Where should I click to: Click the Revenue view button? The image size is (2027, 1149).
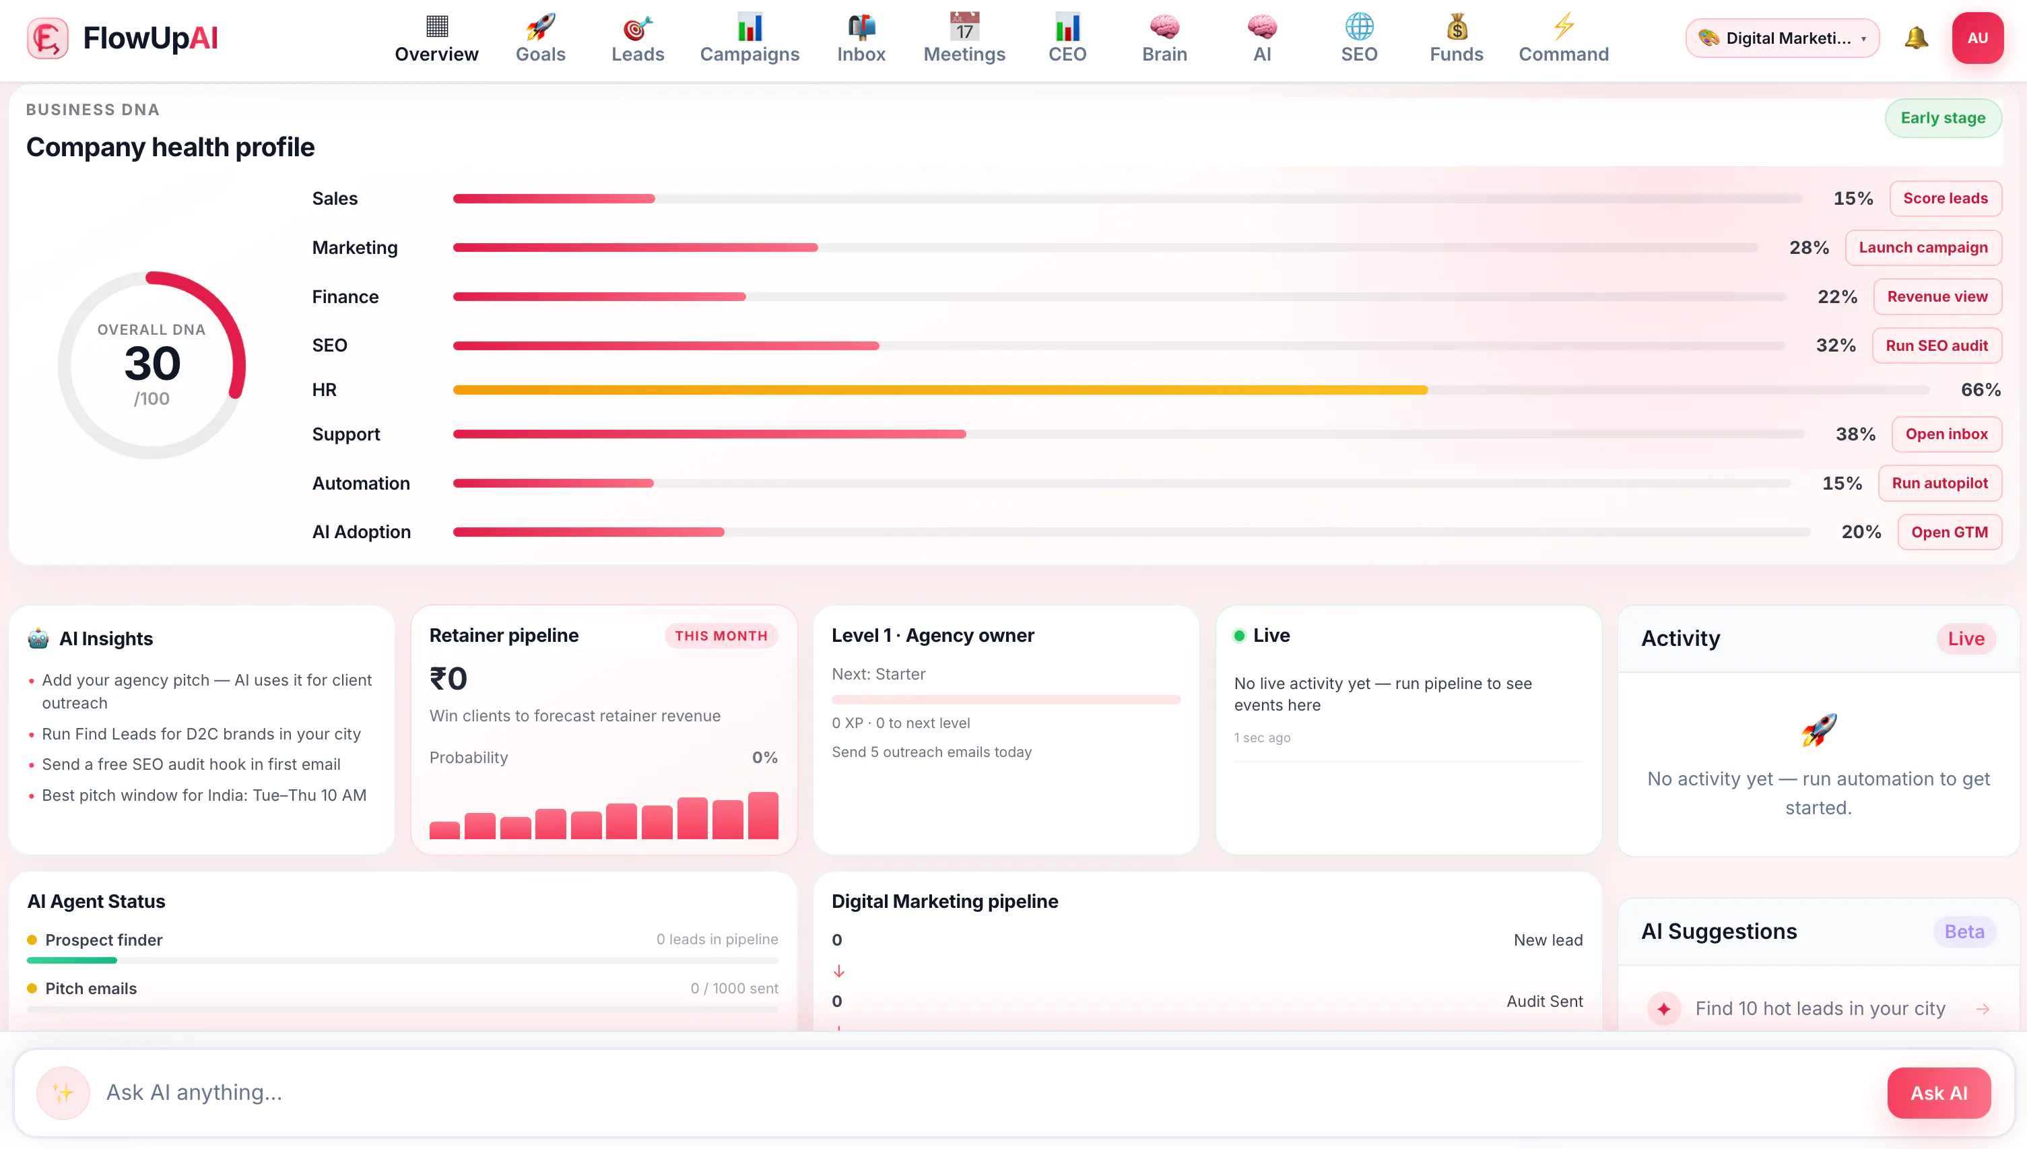1937,297
